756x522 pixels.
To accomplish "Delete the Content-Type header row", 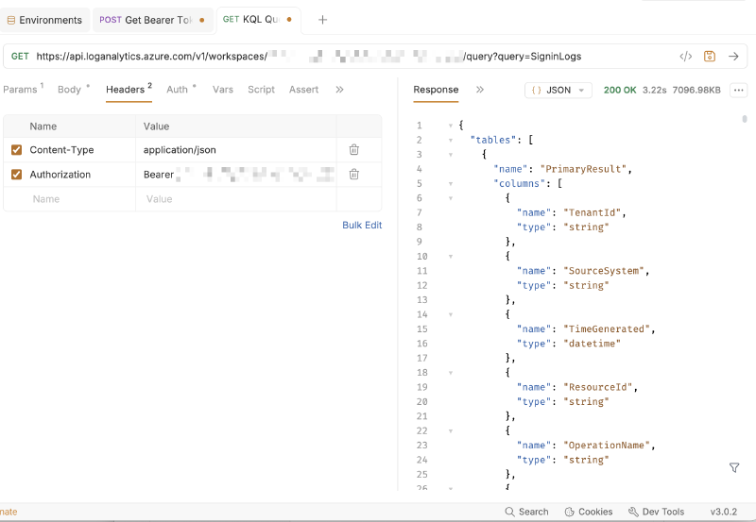I will tap(353, 150).
